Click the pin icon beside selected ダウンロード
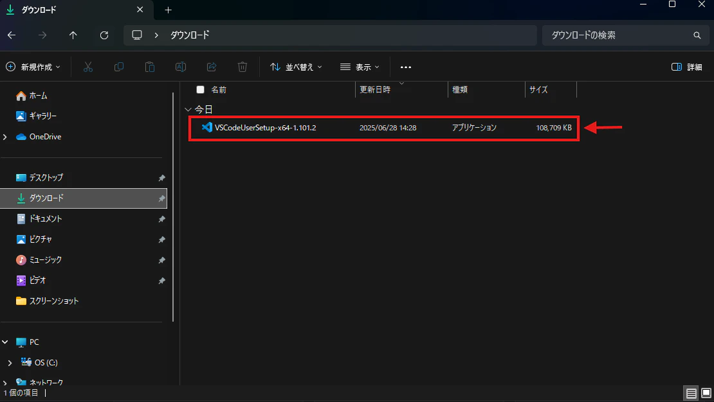Viewport: 714px width, 402px height. (161, 198)
